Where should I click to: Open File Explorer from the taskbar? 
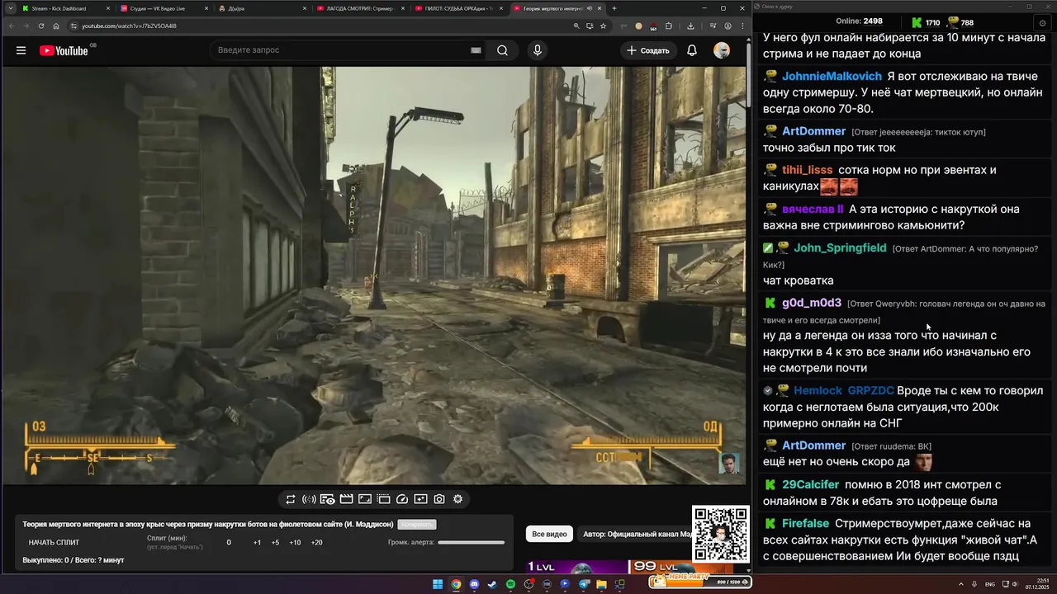click(601, 584)
